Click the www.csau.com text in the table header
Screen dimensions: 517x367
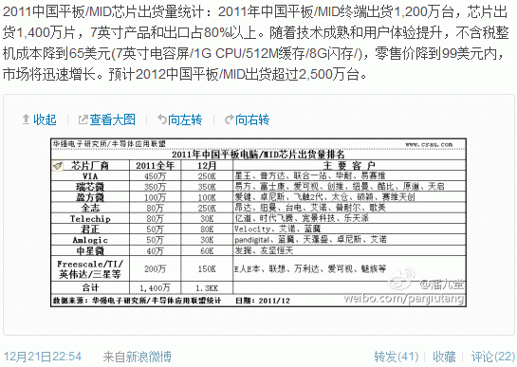point(429,144)
